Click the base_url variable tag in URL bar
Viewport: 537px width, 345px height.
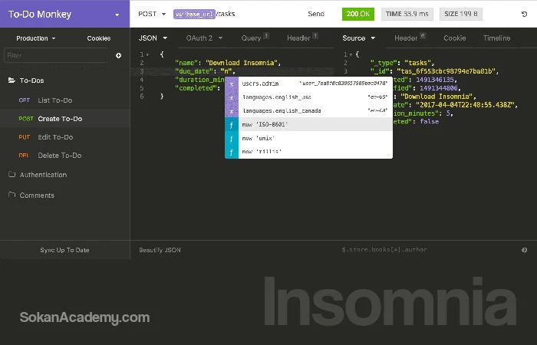tap(195, 14)
